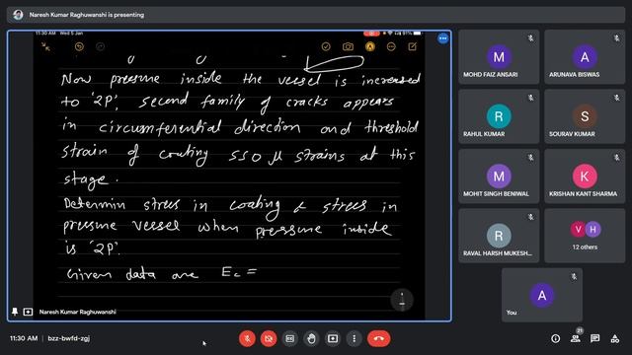
Task: Click muted mic icon on RAHUL KUMAR
Action: click(x=531, y=98)
